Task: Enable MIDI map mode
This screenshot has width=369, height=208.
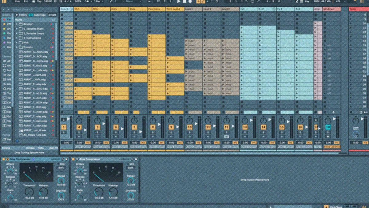Action: 317,1
